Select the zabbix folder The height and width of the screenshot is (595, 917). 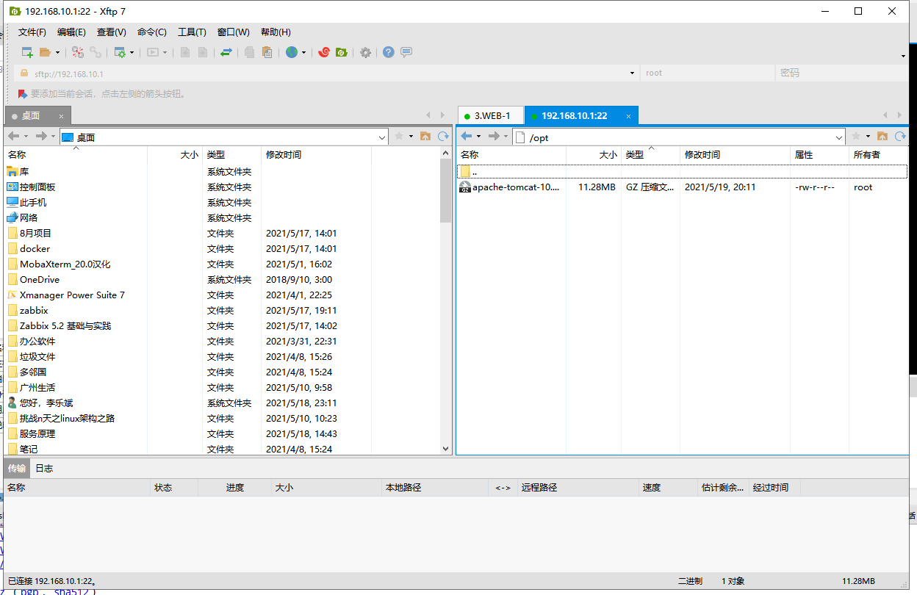coord(34,310)
